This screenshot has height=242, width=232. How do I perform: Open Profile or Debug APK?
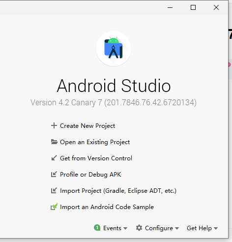pyautogui.click(x=90, y=175)
